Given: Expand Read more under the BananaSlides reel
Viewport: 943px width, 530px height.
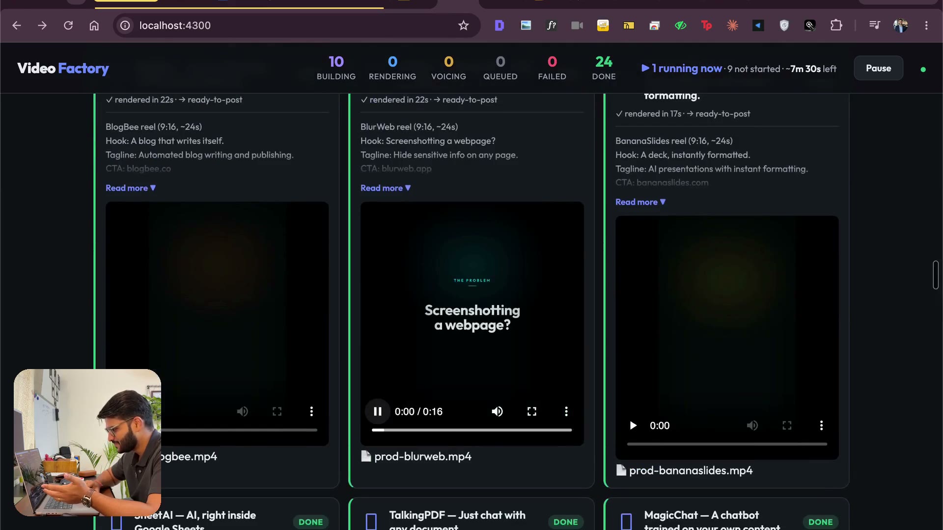Looking at the screenshot, I should 640,202.
